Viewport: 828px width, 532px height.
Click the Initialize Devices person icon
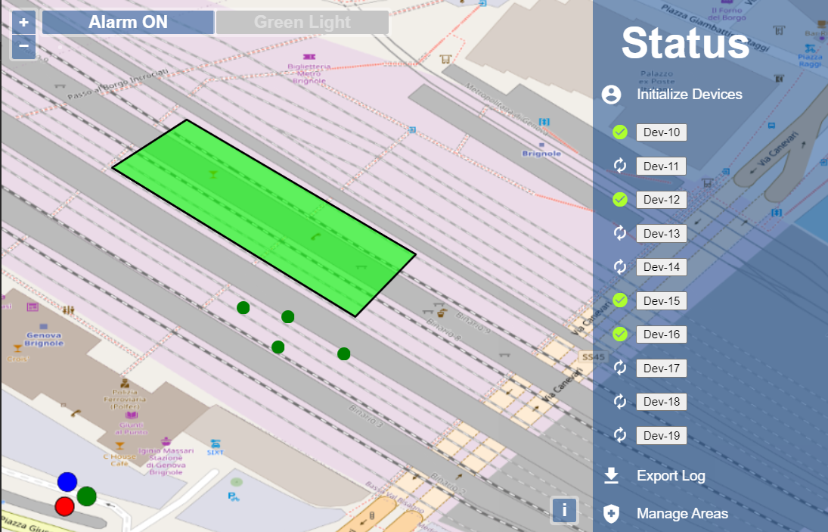click(x=611, y=95)
